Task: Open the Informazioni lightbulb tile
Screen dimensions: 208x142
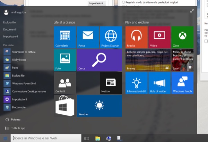Action: pyautogui.click(x=137, y=83)
